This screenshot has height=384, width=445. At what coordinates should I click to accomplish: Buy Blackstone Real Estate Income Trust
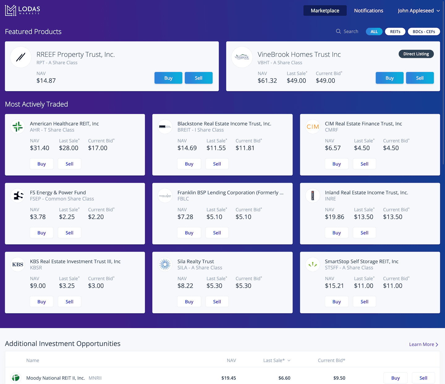click(189, 164)
